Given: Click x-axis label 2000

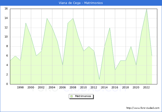Looking at the screenshot, I should pyautogui.click(x=31, y=87).
